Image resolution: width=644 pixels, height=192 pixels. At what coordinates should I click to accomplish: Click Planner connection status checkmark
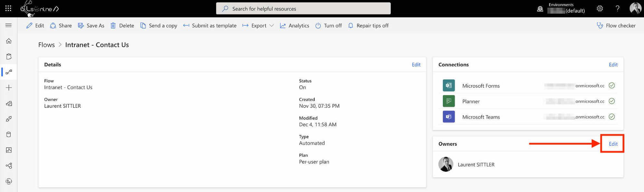click(612, 101)
